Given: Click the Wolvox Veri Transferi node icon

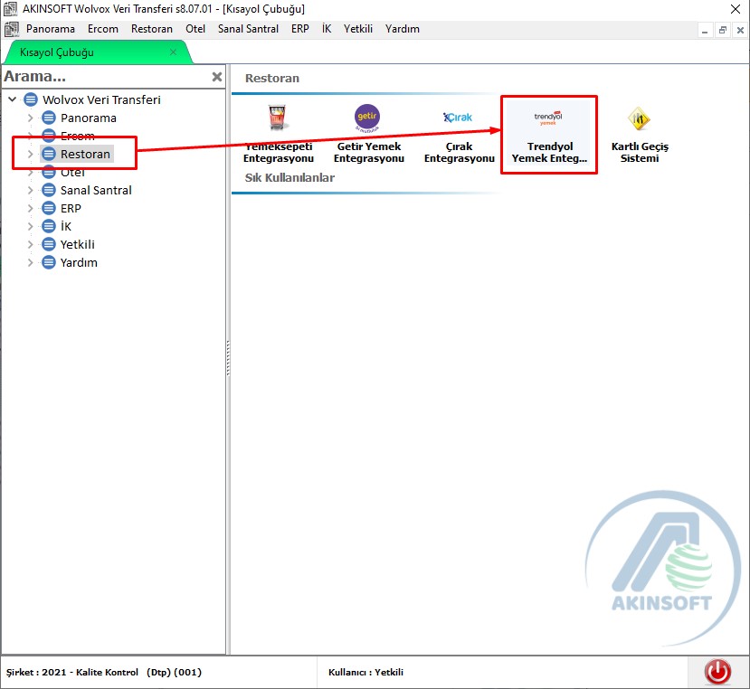Looking at the screenshot, I should 31,99.
